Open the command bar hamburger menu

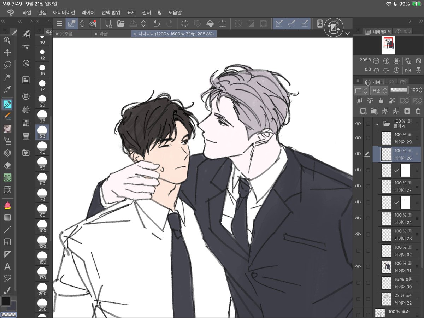click(x=59, y=24)
